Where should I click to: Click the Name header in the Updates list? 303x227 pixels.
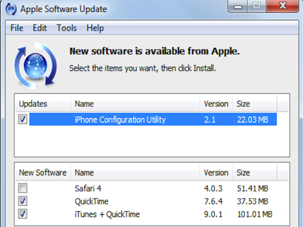pos(135,104)
